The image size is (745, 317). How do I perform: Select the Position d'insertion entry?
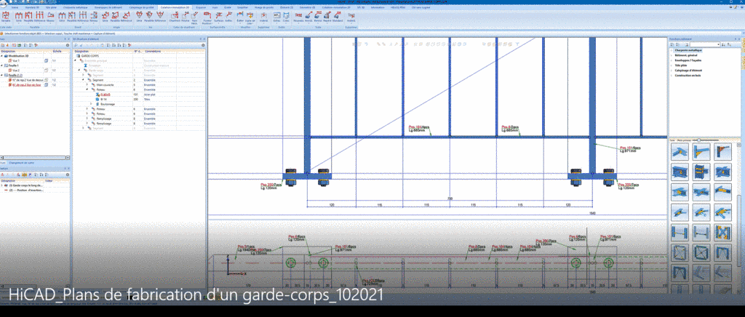[26, 190]
